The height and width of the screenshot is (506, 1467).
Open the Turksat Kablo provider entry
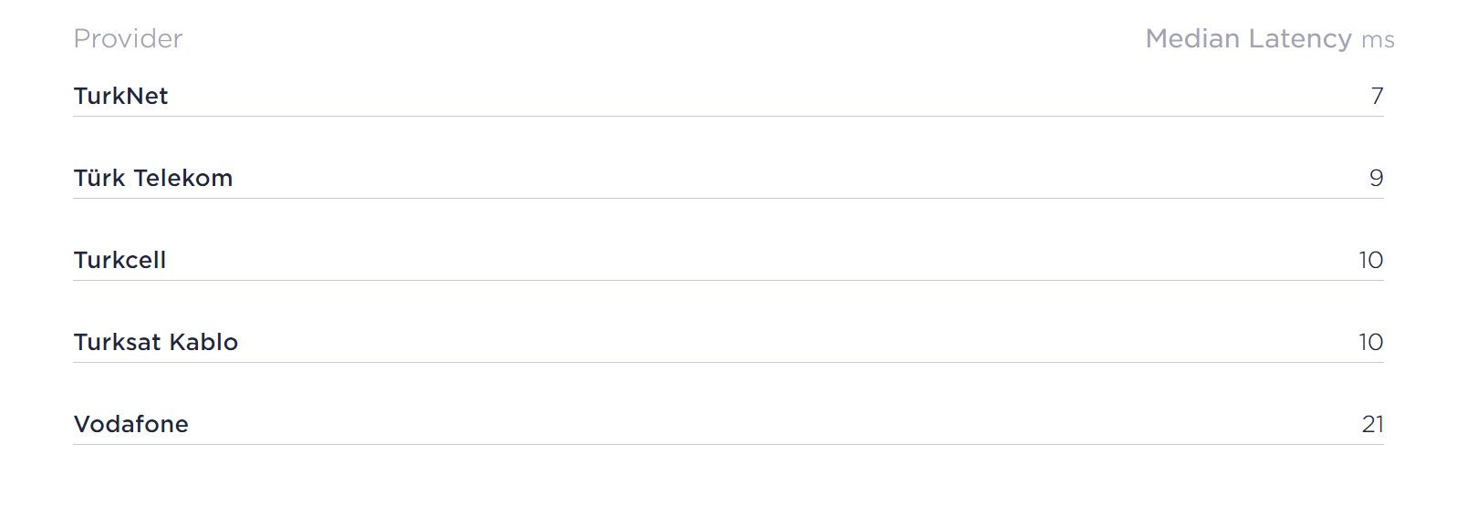click(156, 342)
